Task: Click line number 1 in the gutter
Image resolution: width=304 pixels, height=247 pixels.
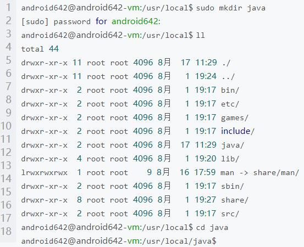Action: tap(8, 8)
